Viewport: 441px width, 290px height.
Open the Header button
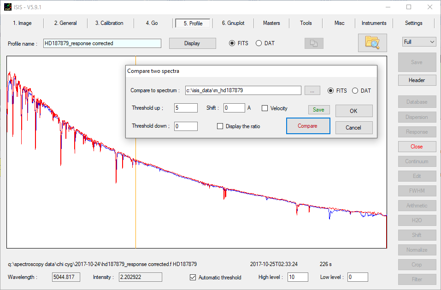tap(417, 80)
